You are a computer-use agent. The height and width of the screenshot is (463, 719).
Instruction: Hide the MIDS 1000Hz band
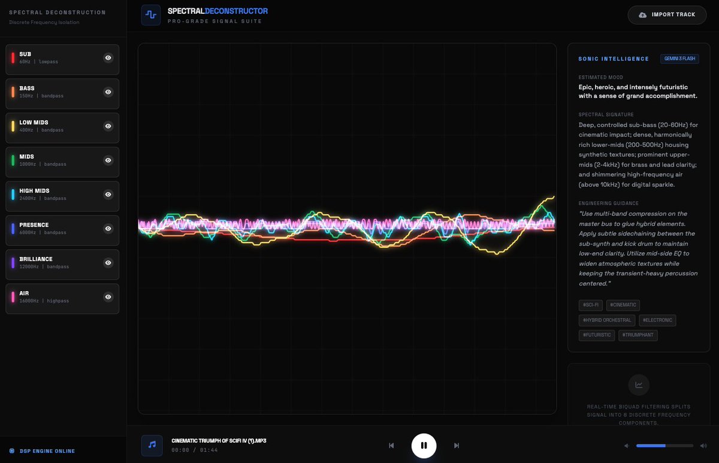pyautogui.click(x=108, y=160)
